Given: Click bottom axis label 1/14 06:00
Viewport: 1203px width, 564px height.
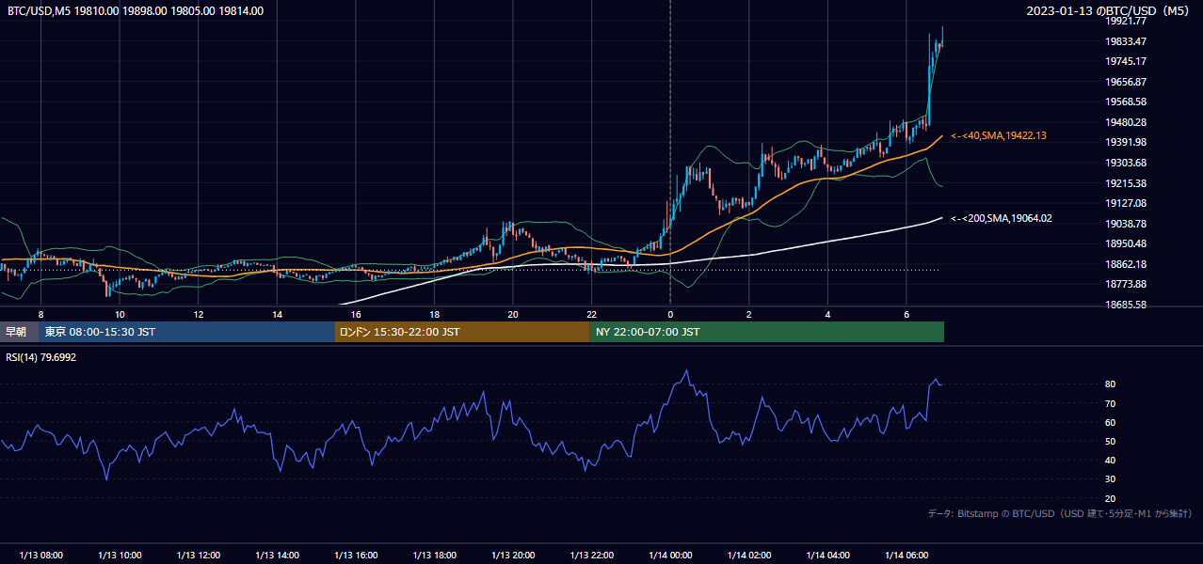Looking at the screenshot, I should 906,555.
